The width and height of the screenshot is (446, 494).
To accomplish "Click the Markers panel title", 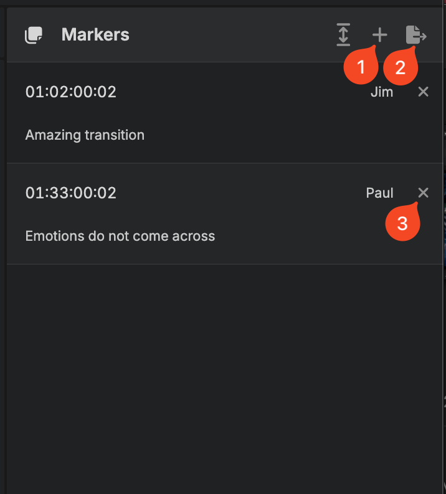I will click(95, 35).
